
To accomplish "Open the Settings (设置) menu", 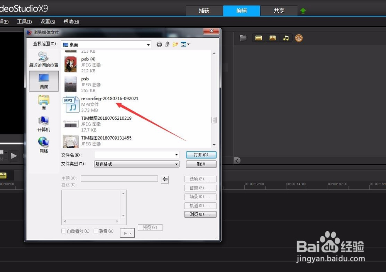I will [x=47, y=22].
